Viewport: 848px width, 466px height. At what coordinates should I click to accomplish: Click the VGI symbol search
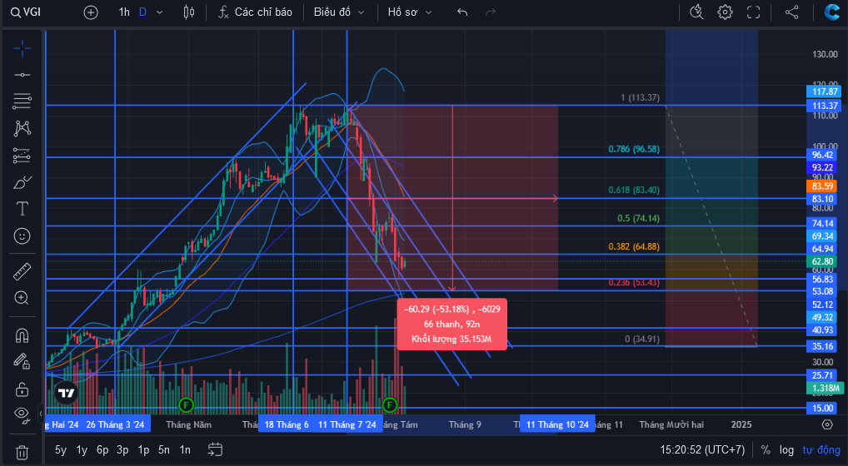click(x=26, y=12)
